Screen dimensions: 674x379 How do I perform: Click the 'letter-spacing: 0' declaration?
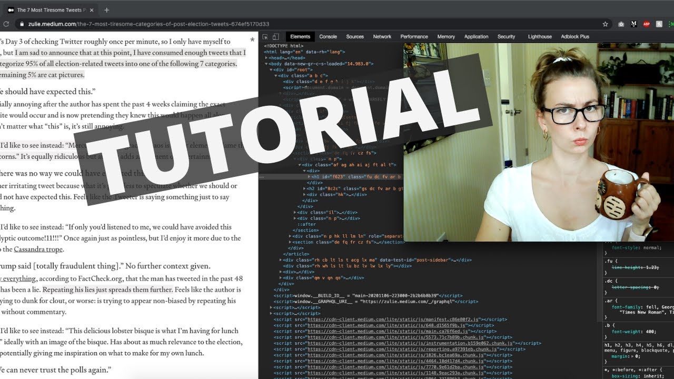tap(636, 287)
